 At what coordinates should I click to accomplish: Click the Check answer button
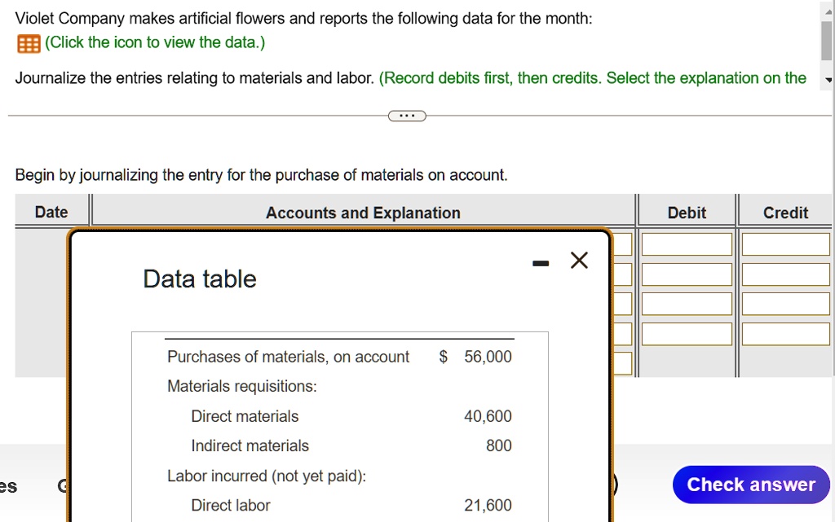[750, 484]
